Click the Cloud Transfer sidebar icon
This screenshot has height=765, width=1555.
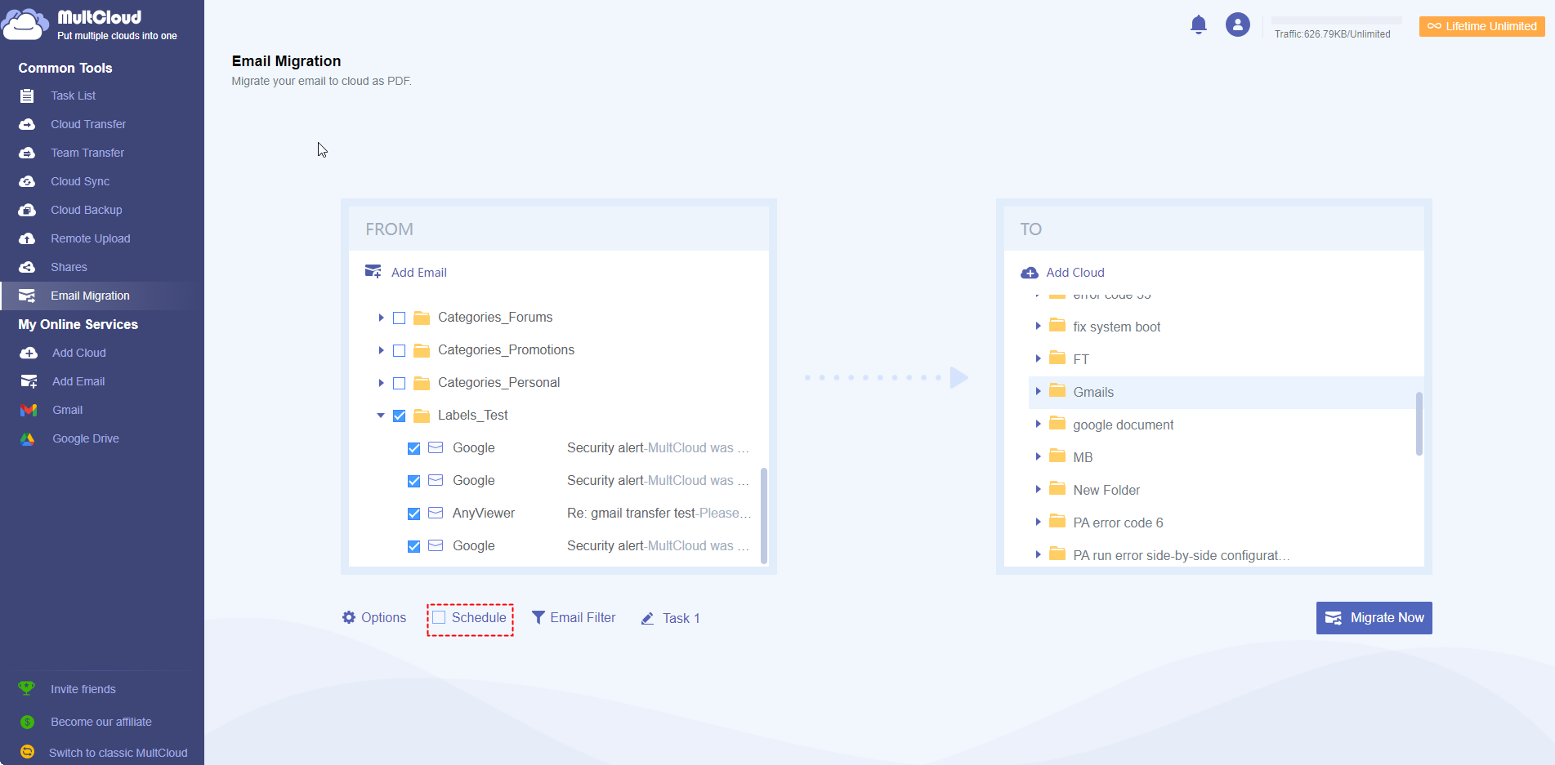click(27, 124)
